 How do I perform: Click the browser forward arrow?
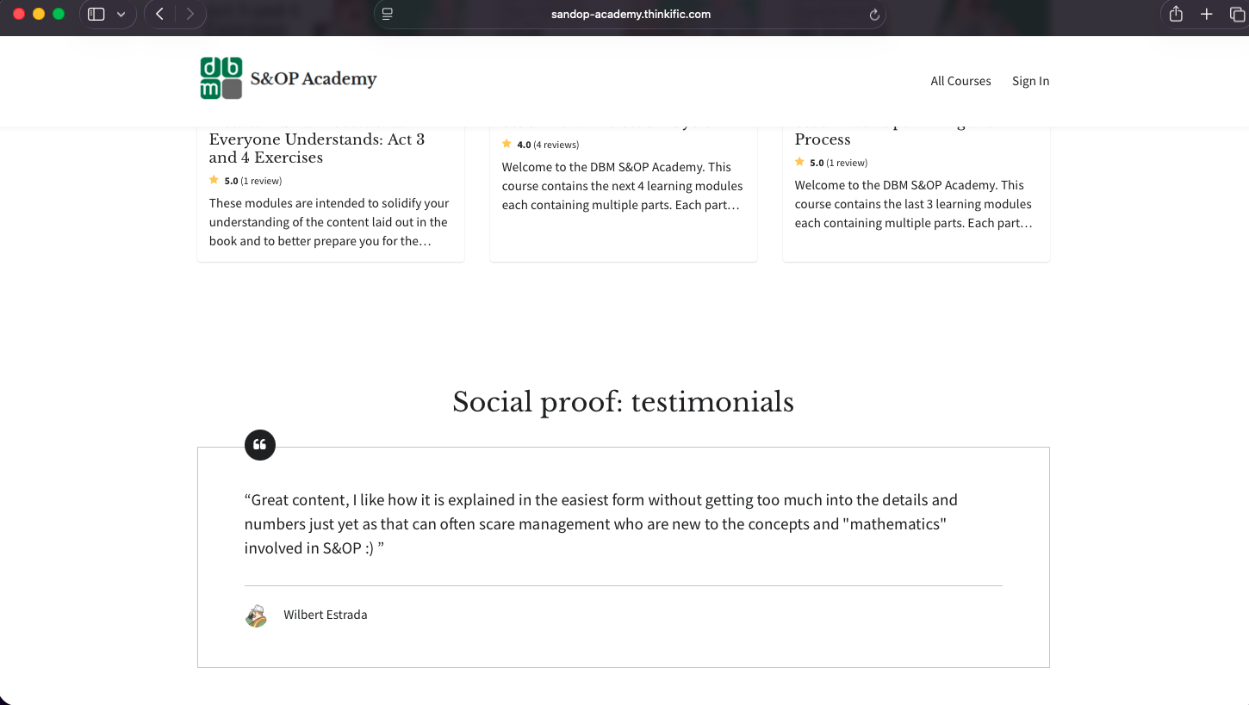[x=190, y=14]
